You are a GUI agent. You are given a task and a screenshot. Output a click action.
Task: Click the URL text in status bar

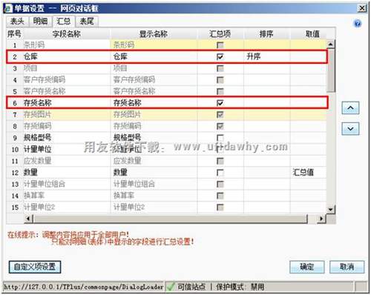tap(83, 287)
